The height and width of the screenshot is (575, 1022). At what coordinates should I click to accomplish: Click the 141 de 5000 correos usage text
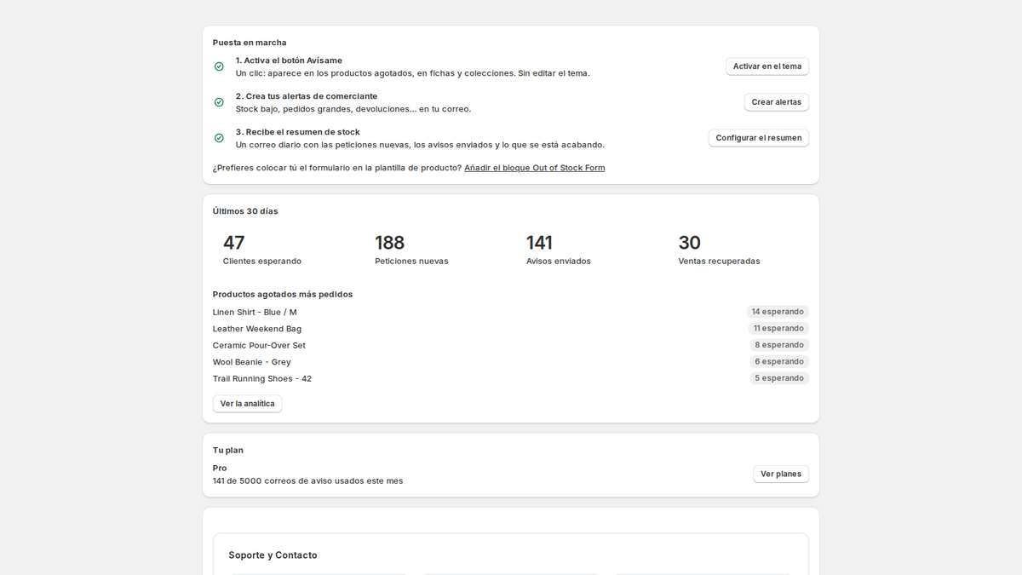pos(307,480)
